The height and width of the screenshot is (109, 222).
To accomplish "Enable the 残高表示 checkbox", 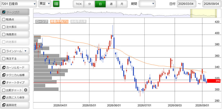I will tap(4, 34).
